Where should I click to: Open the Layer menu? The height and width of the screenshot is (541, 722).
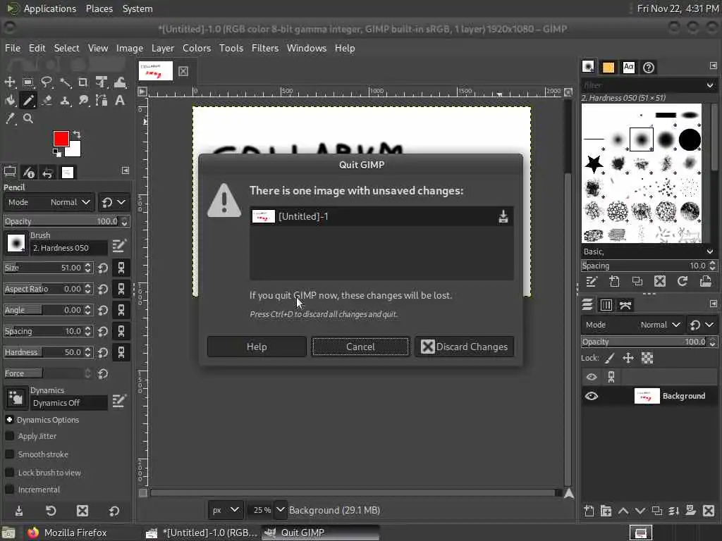click(163, 49)
